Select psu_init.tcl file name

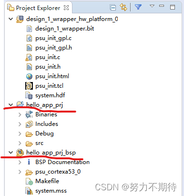(x=49, y=86)
